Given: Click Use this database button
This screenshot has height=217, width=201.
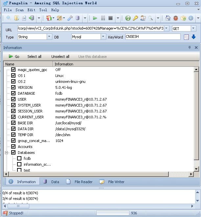Looking at the screenshot, I should pyautogui.click(x=92, y=57).
